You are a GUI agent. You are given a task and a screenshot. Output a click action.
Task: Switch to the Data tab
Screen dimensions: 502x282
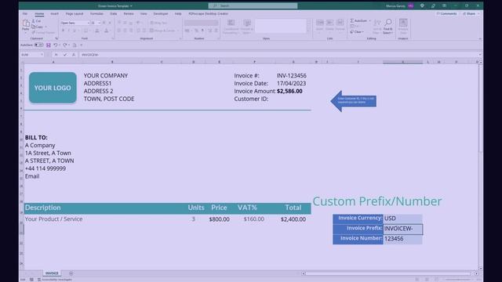click(x=113, y=14)
